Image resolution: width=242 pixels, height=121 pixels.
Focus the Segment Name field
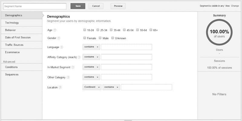coord(35,6)
